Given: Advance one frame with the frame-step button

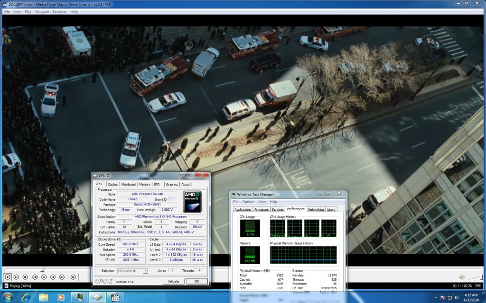Looking at the screenshot, I should point(73,277).
